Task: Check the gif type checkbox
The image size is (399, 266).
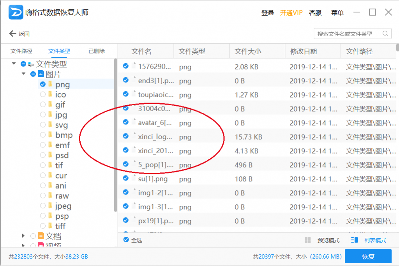Action: 43,105
